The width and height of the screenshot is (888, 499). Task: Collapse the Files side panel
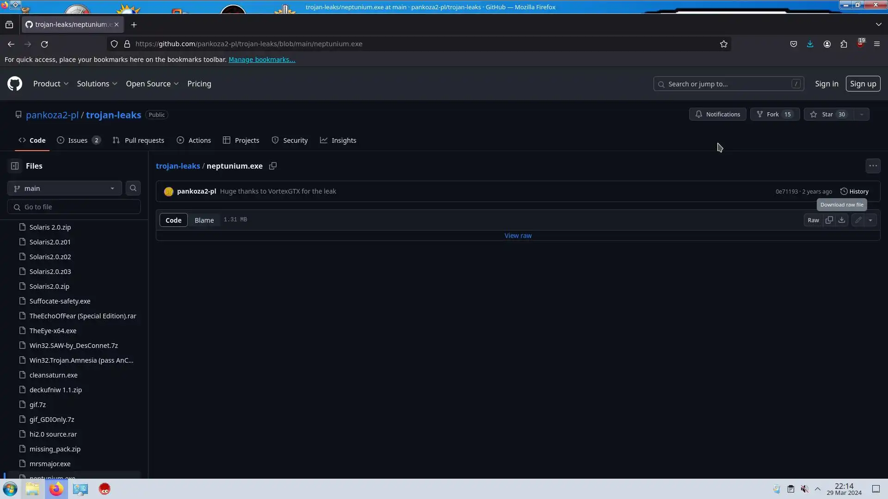click(x=15, y=166)
